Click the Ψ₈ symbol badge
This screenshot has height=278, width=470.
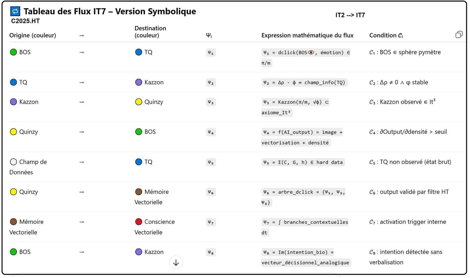211,252
